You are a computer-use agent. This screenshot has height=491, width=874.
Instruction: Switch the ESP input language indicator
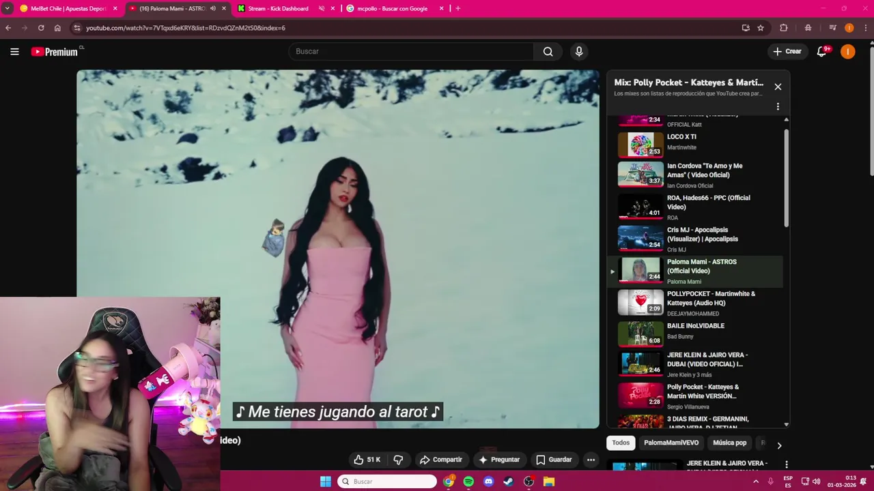788,481
